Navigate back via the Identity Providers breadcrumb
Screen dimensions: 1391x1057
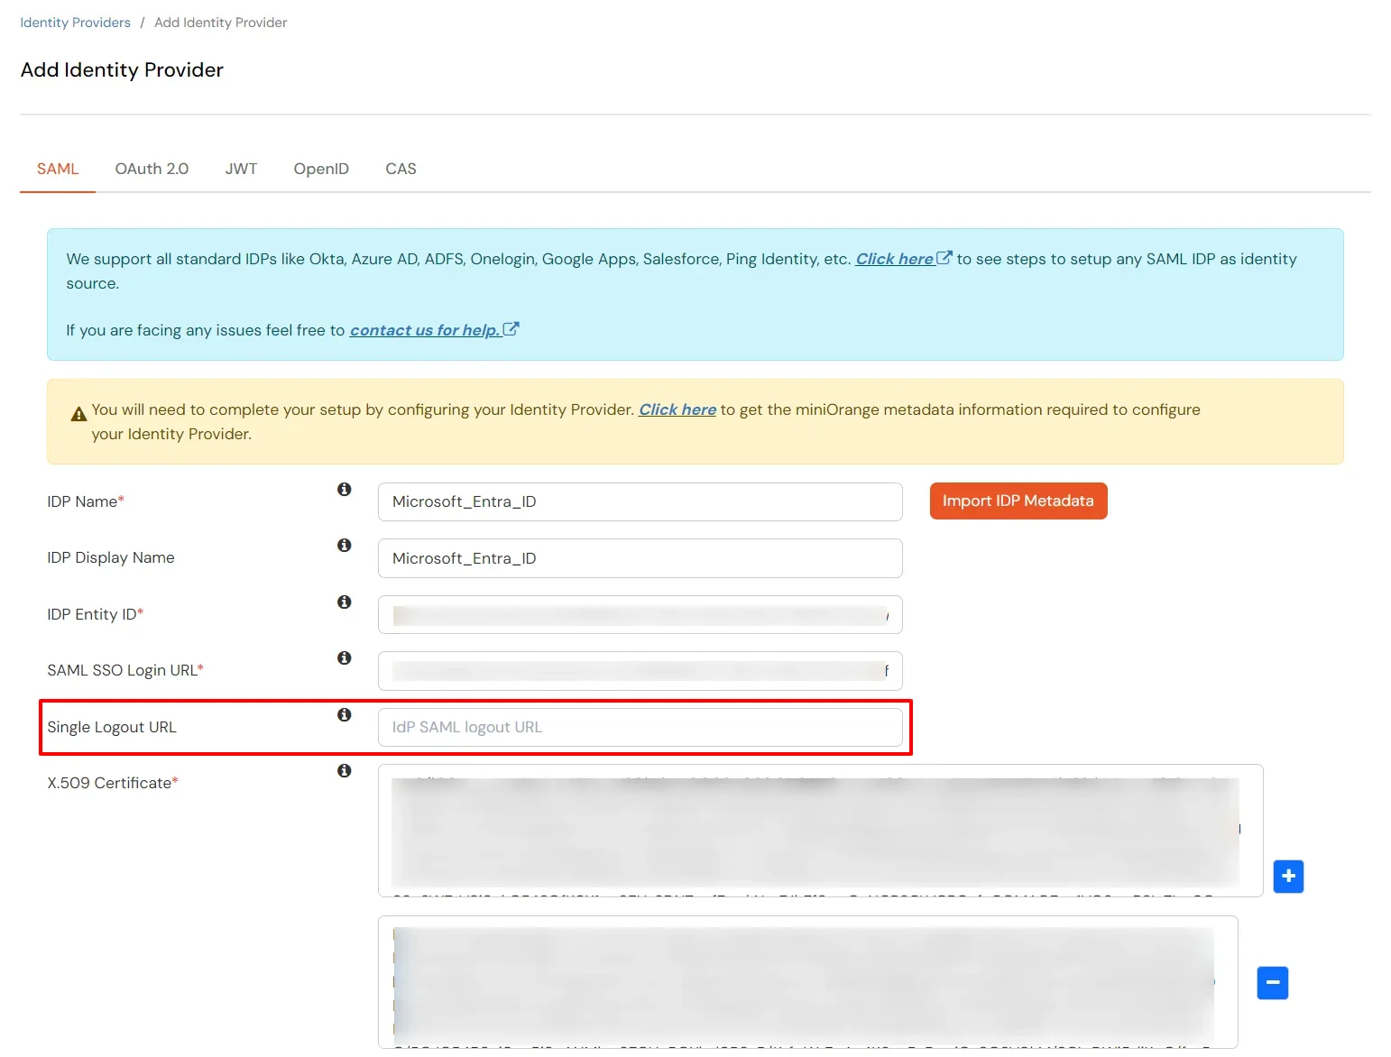[75, 22]
